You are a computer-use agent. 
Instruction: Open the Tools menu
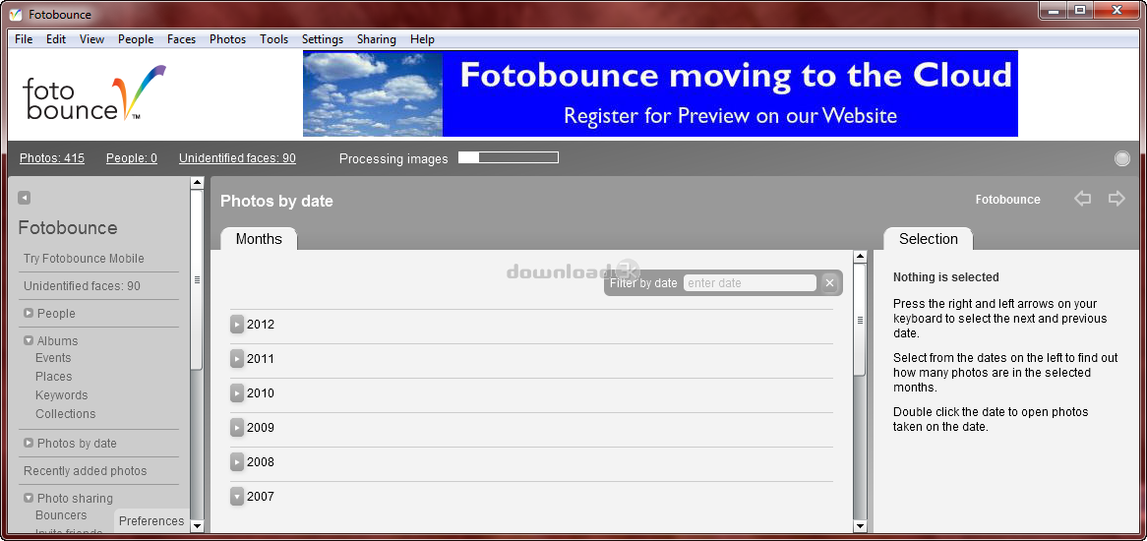(273, 39)
